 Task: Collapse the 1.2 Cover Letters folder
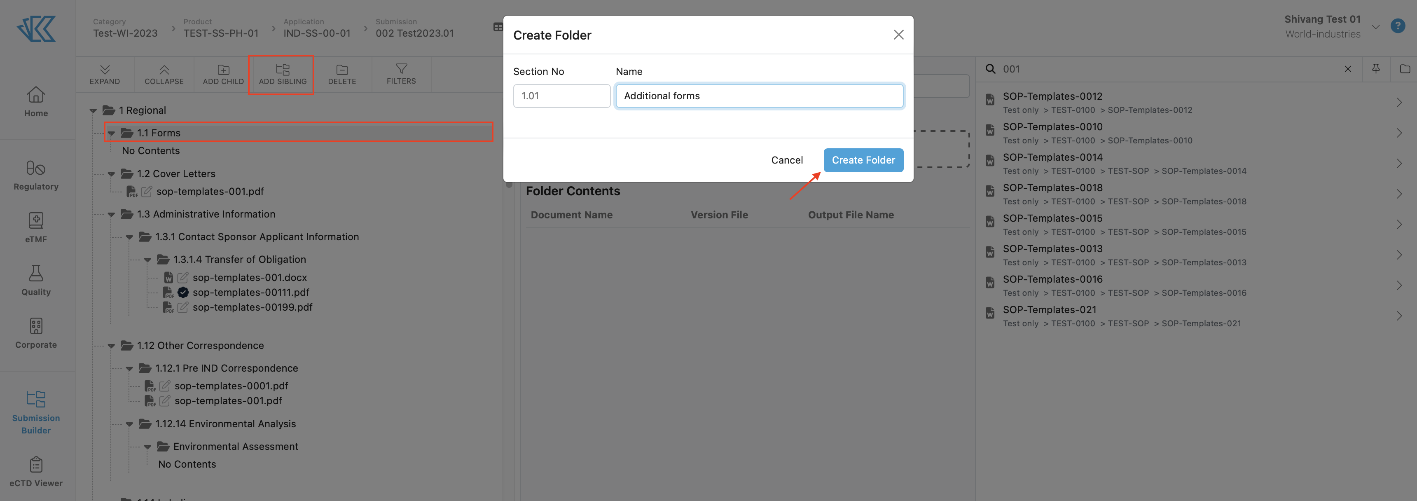pyautogui.click(x=111, y=174)
